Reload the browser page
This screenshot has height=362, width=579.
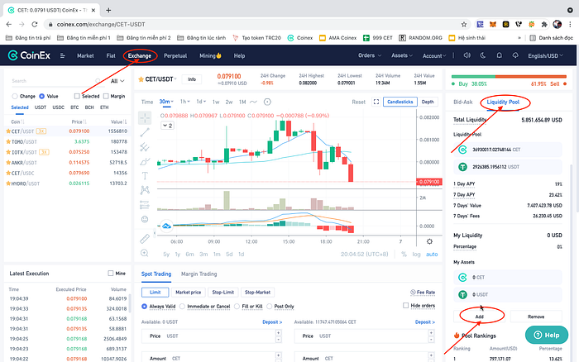[x=35, y=24]
